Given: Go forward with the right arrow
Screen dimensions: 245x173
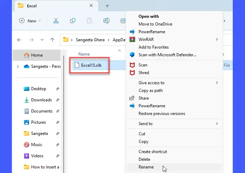Looking at the screenshot, I should click(x=31, y=40).
